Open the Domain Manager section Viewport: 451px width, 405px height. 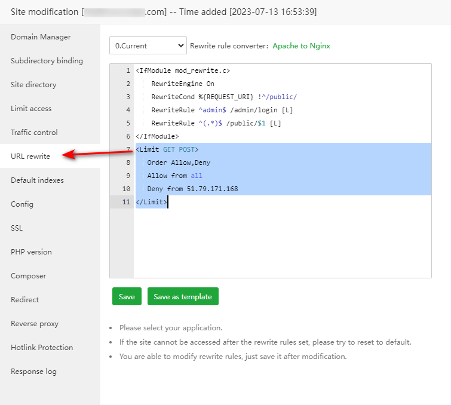coord(41,37)
